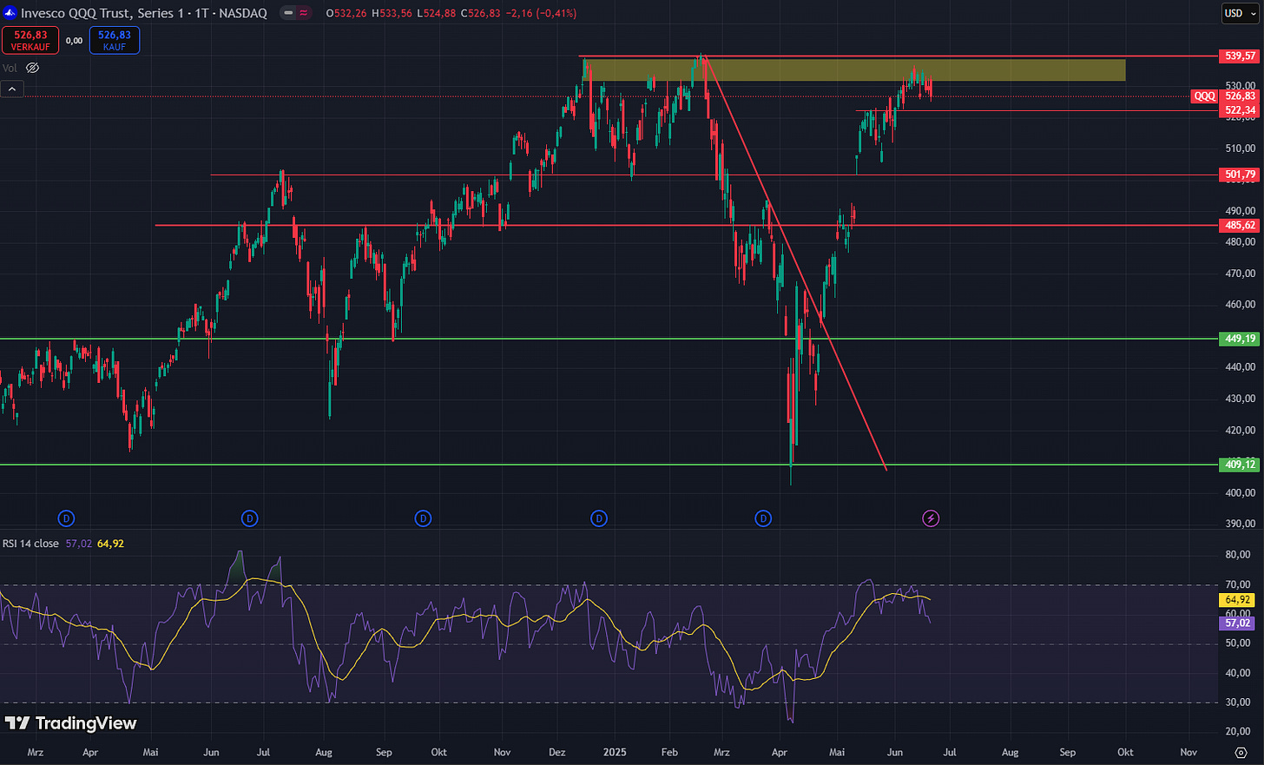Click the blue 526,83 KAUF buy button
Image resolution: width=1264 pixels, height=765 pixels.
[115, 40]
